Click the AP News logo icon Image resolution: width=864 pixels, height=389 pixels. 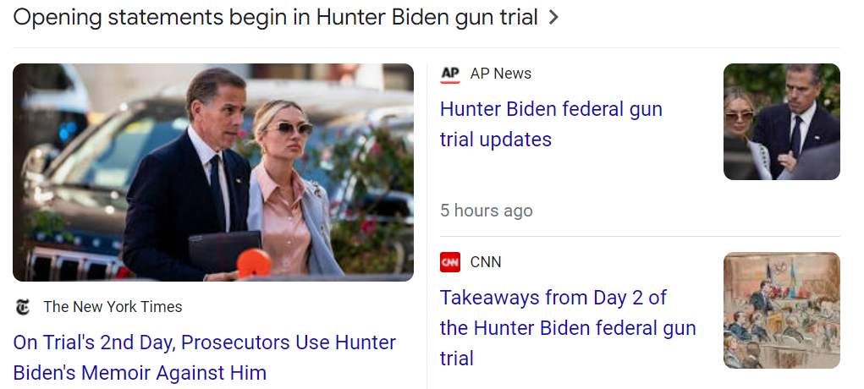450,74
